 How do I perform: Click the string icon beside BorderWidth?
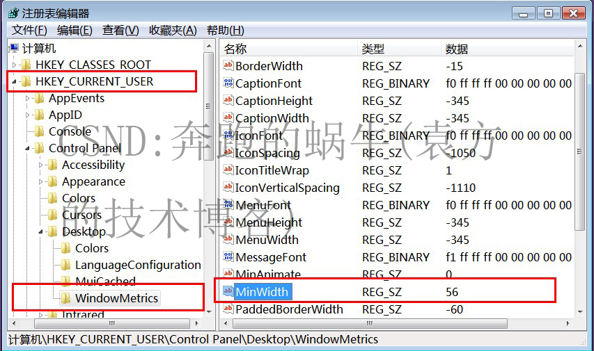pos(228,65)
